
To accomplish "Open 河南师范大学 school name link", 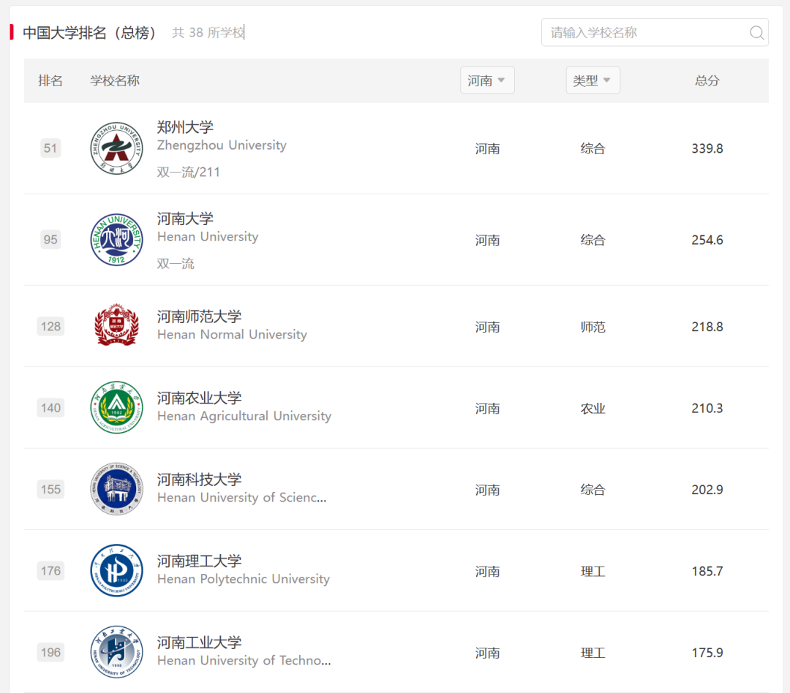I will coord(199,317).
